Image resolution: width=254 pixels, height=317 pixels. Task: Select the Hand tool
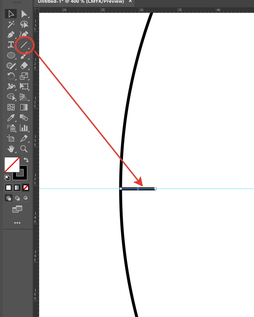[x=11, y=149]
